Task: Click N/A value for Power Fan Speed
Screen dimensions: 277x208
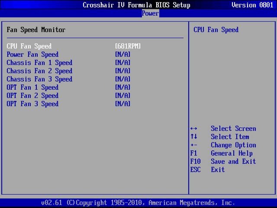Action: point(123,55)
